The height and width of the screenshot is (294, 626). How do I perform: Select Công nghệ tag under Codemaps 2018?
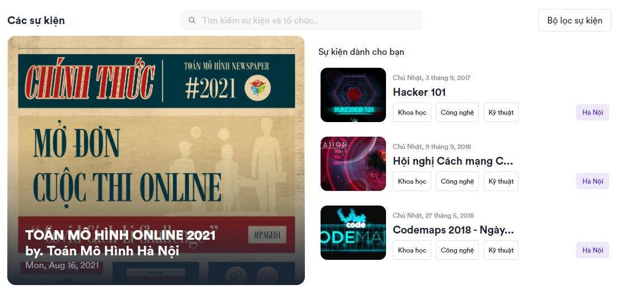457,250
